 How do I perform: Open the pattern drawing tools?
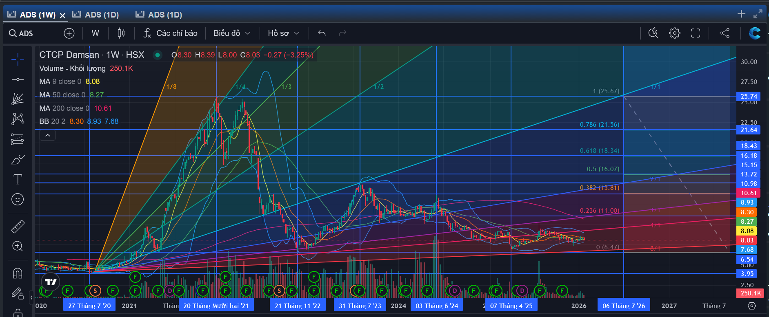click(18, 119)
